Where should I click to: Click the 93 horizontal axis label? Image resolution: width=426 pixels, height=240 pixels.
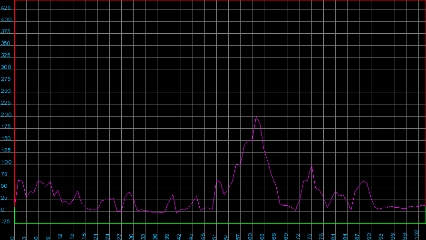pyautogui.click(x=381, y=237)
